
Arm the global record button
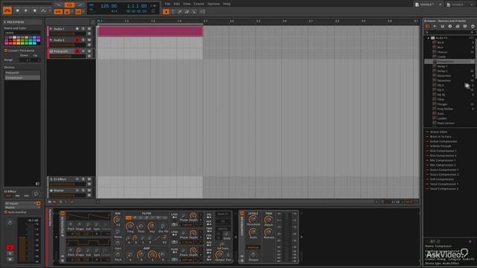pyautogui.click(x=35, y=10)
